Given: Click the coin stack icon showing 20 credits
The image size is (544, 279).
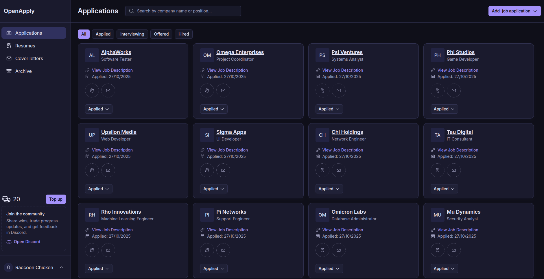Looking at the screenshot, I should (6, 199).
